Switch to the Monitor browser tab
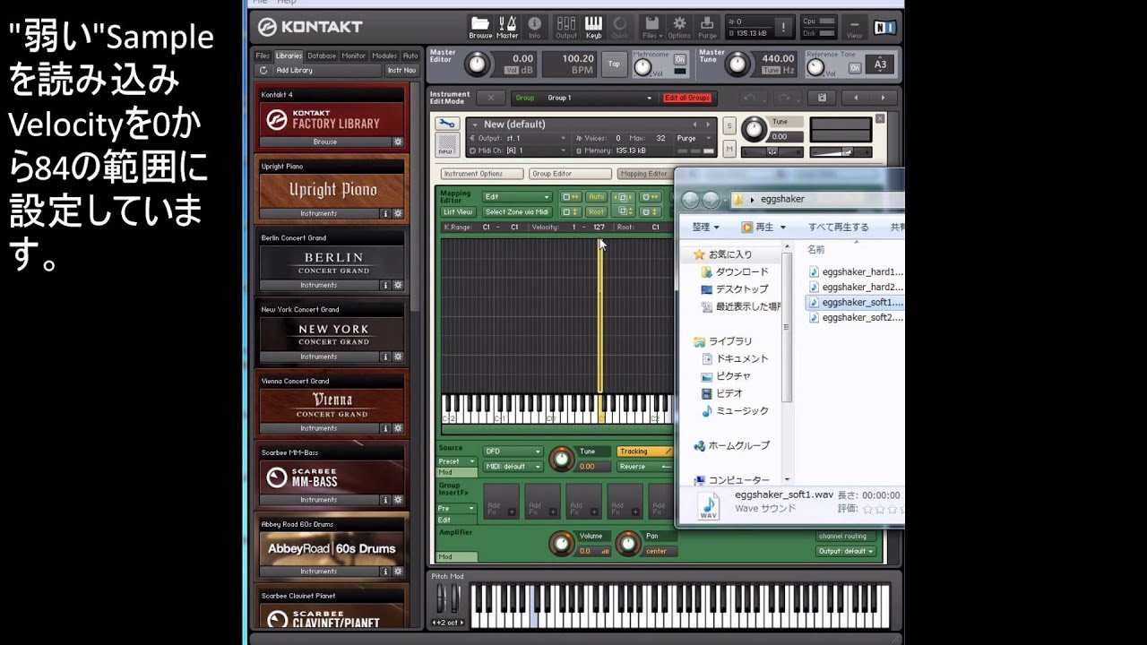The width and height of the screenshot is (1147, 645). click(354, 56)
